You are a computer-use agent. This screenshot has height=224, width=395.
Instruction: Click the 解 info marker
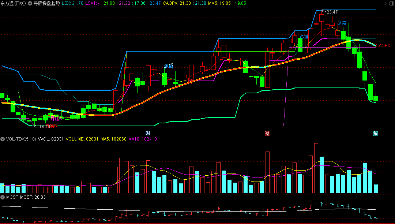[375, 133]
